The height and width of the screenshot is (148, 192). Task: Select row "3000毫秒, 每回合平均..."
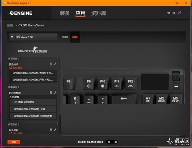(x=33, y=73)
